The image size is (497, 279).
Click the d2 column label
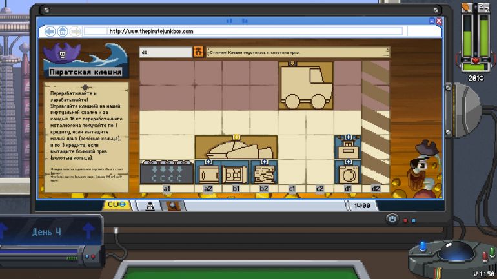coord(376,189)
